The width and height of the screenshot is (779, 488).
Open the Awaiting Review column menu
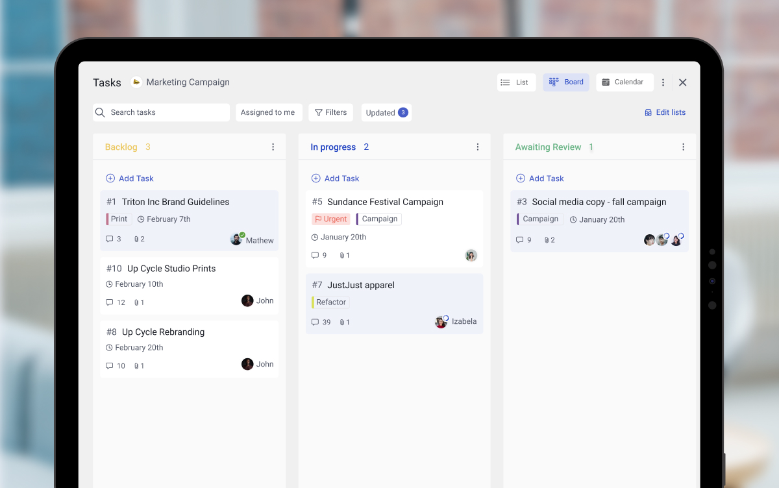(x=683, y=147)
